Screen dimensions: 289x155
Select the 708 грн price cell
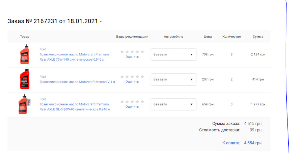[x=208, y=55]
